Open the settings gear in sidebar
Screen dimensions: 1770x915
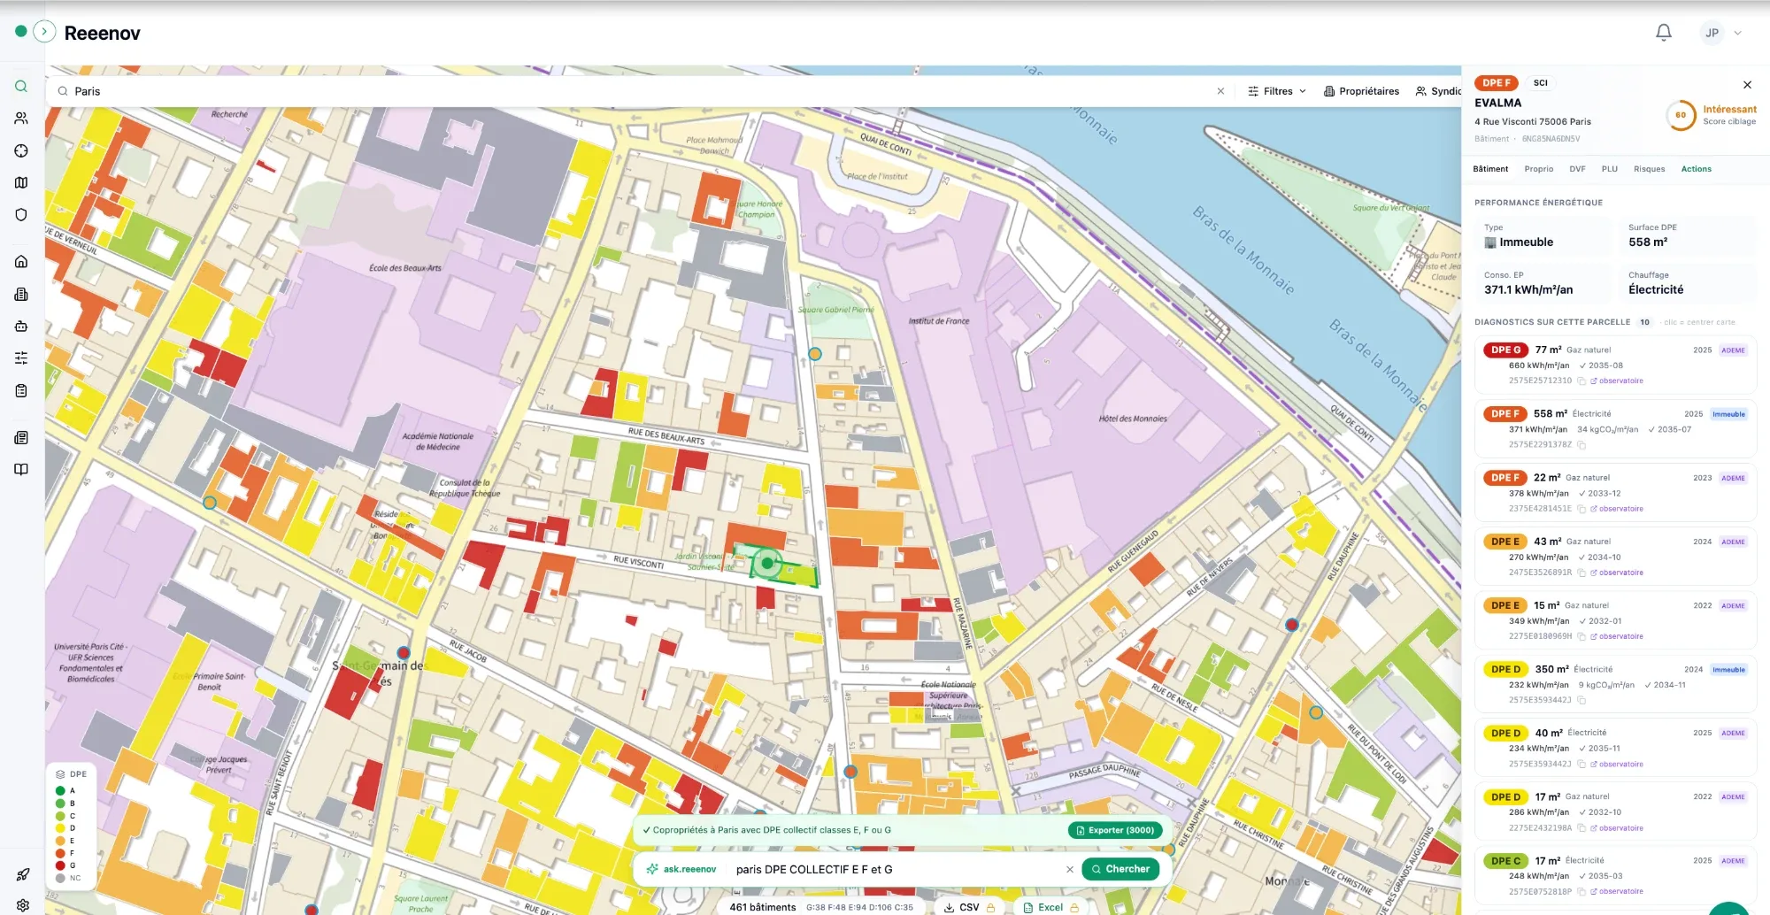[23, 905]
